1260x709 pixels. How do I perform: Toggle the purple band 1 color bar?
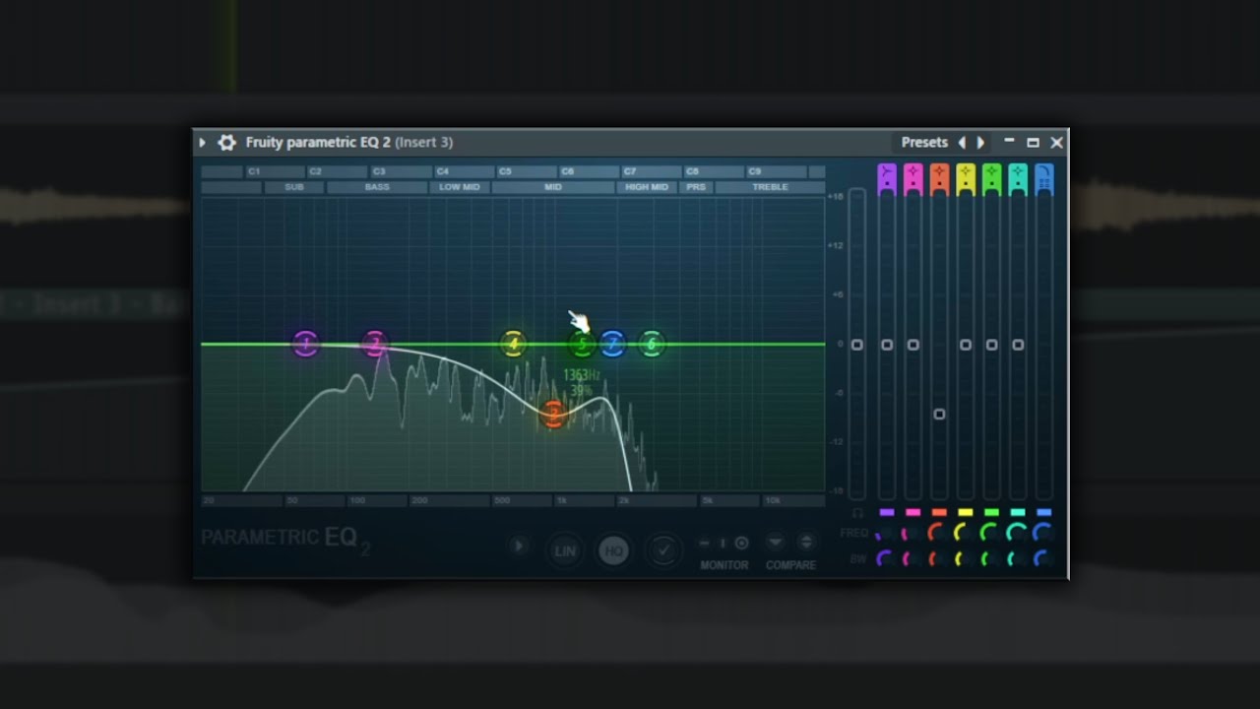(887, 512)
